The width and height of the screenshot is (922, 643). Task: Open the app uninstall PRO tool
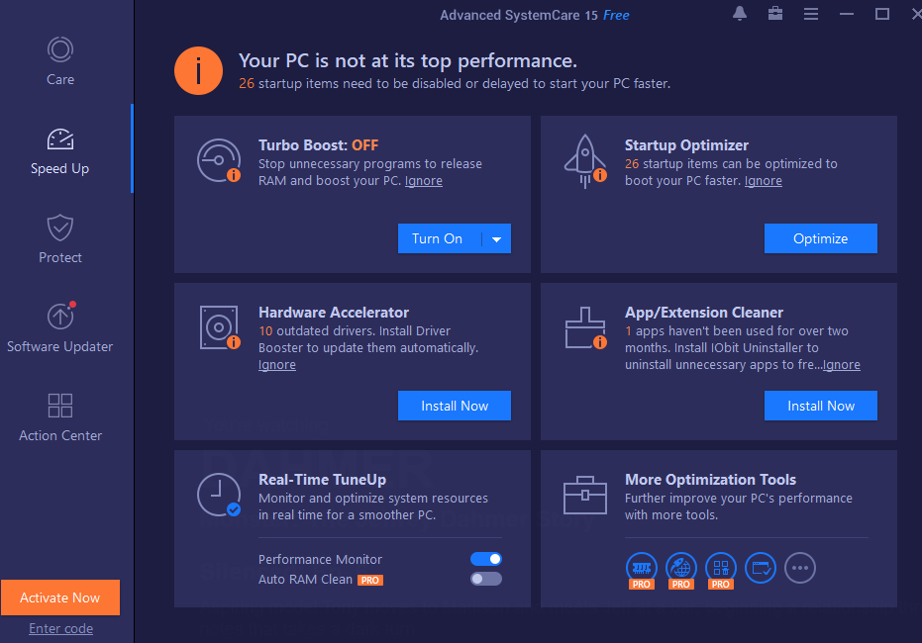(x=720, y=570)
